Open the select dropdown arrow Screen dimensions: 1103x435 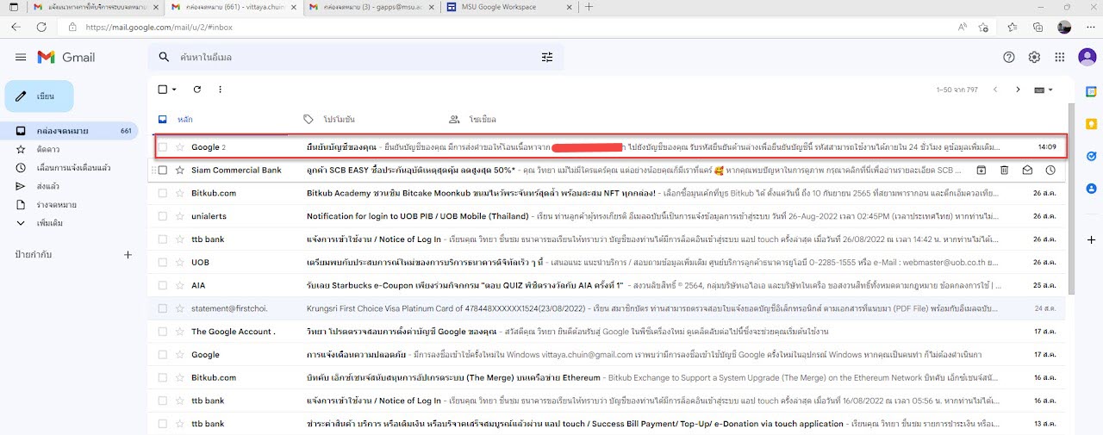click(x=174, y=90)
